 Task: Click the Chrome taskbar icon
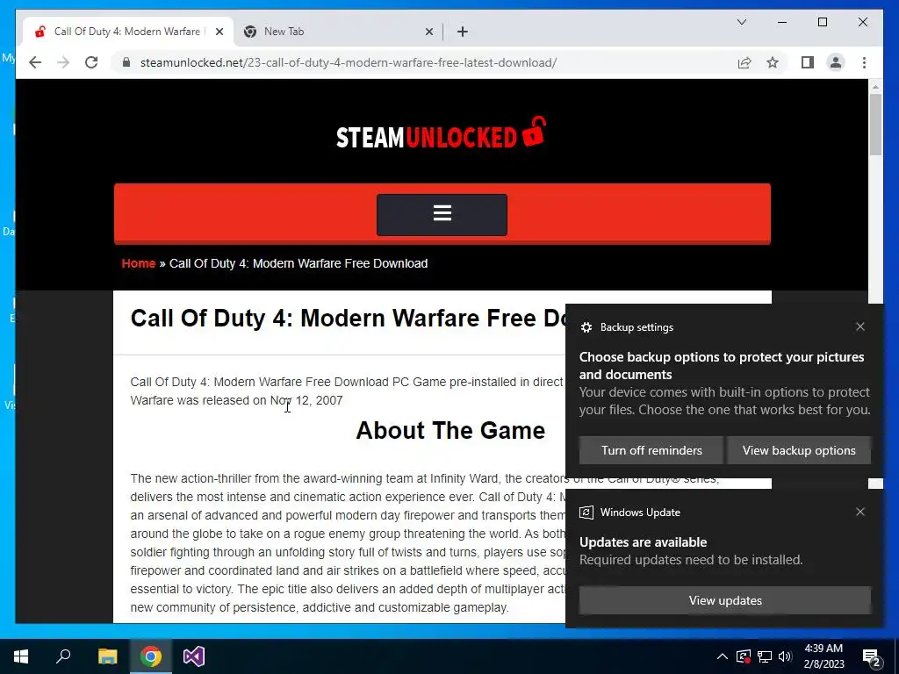pyautogui.click(x=151, y=656)
